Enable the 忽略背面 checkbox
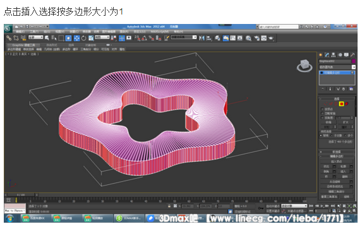The width and height of the screenshot is (362, 229). click(322, 113)
